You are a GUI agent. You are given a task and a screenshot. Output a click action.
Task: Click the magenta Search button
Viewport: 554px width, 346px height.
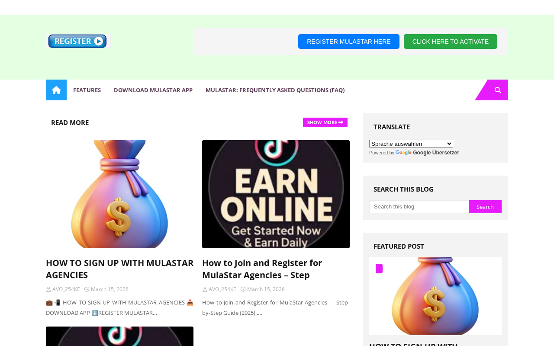485,207
